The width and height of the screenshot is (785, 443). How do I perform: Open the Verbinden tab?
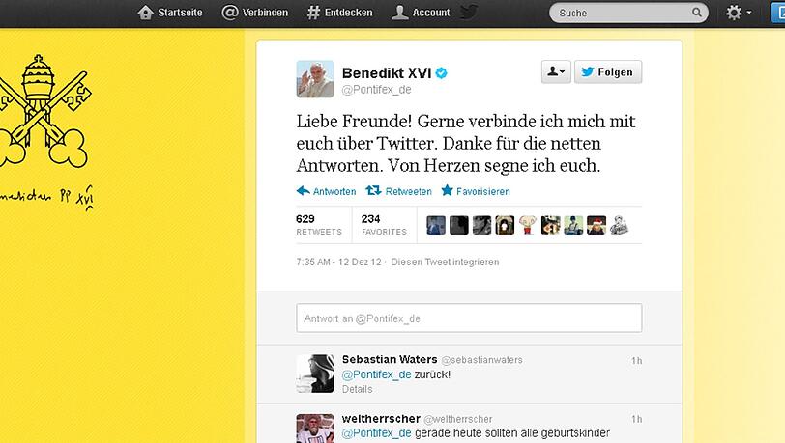255,13
